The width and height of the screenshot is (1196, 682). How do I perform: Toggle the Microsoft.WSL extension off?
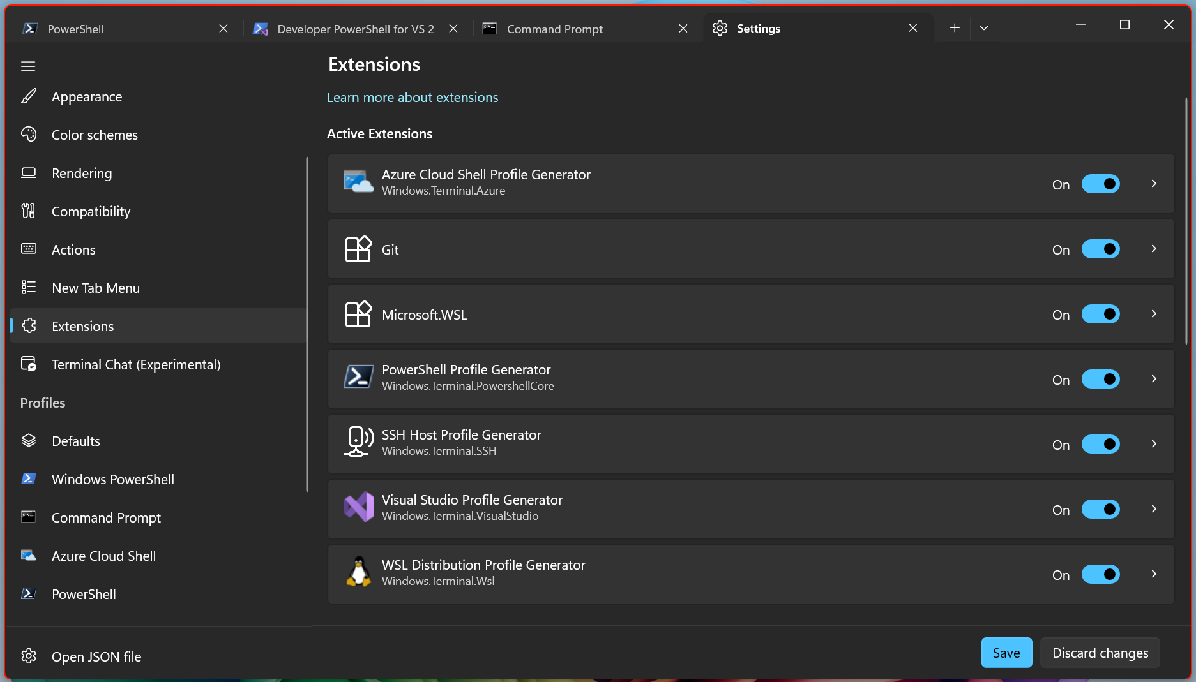click(1100, 314)
